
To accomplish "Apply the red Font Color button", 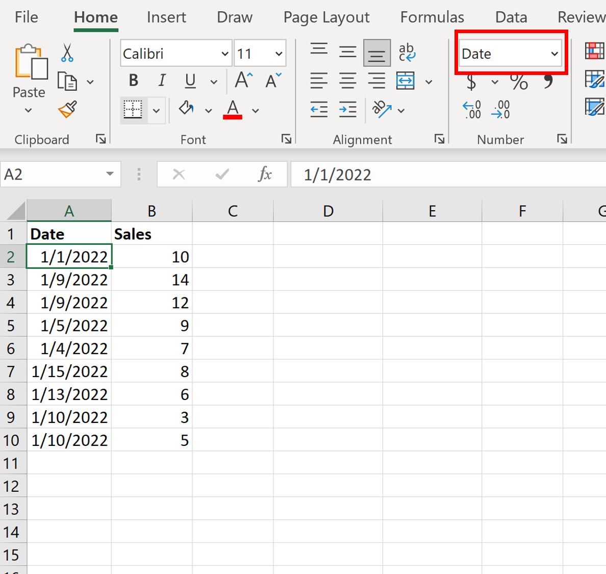I will click(233, 109).
